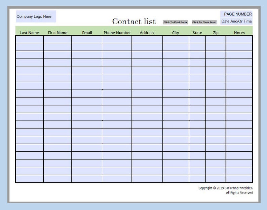Image resolution: width=267 pixels, height=210 pixels.
Task: Click the City column header
Action: click(176, 33)
